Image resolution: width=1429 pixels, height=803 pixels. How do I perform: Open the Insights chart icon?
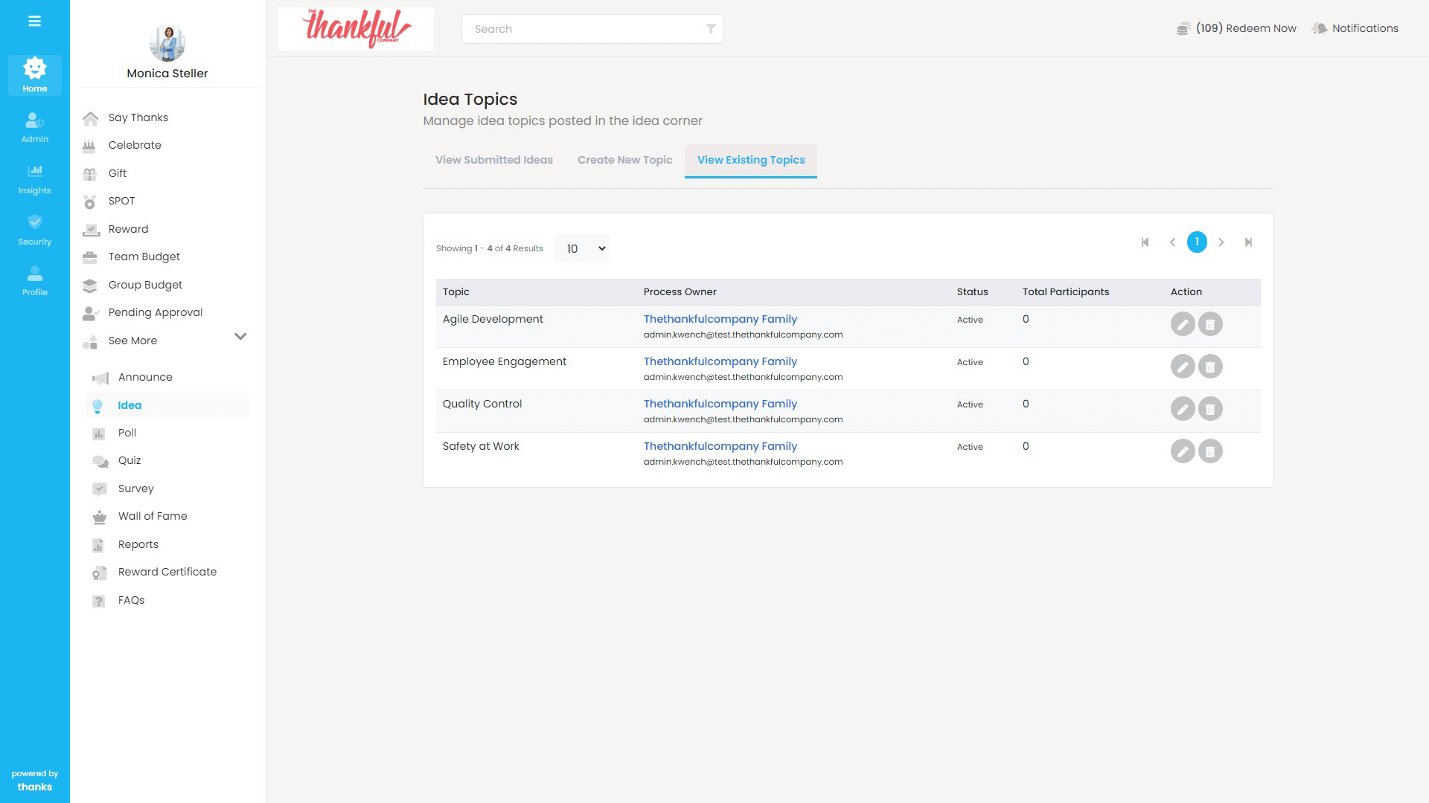click(x=34, y=178)
